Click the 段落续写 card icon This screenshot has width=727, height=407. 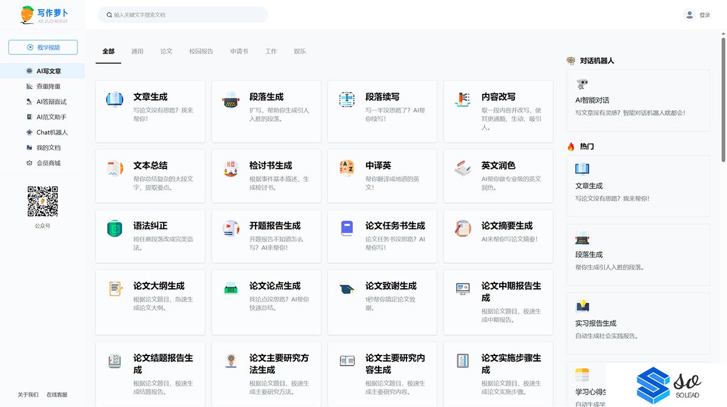pos(347,99)
